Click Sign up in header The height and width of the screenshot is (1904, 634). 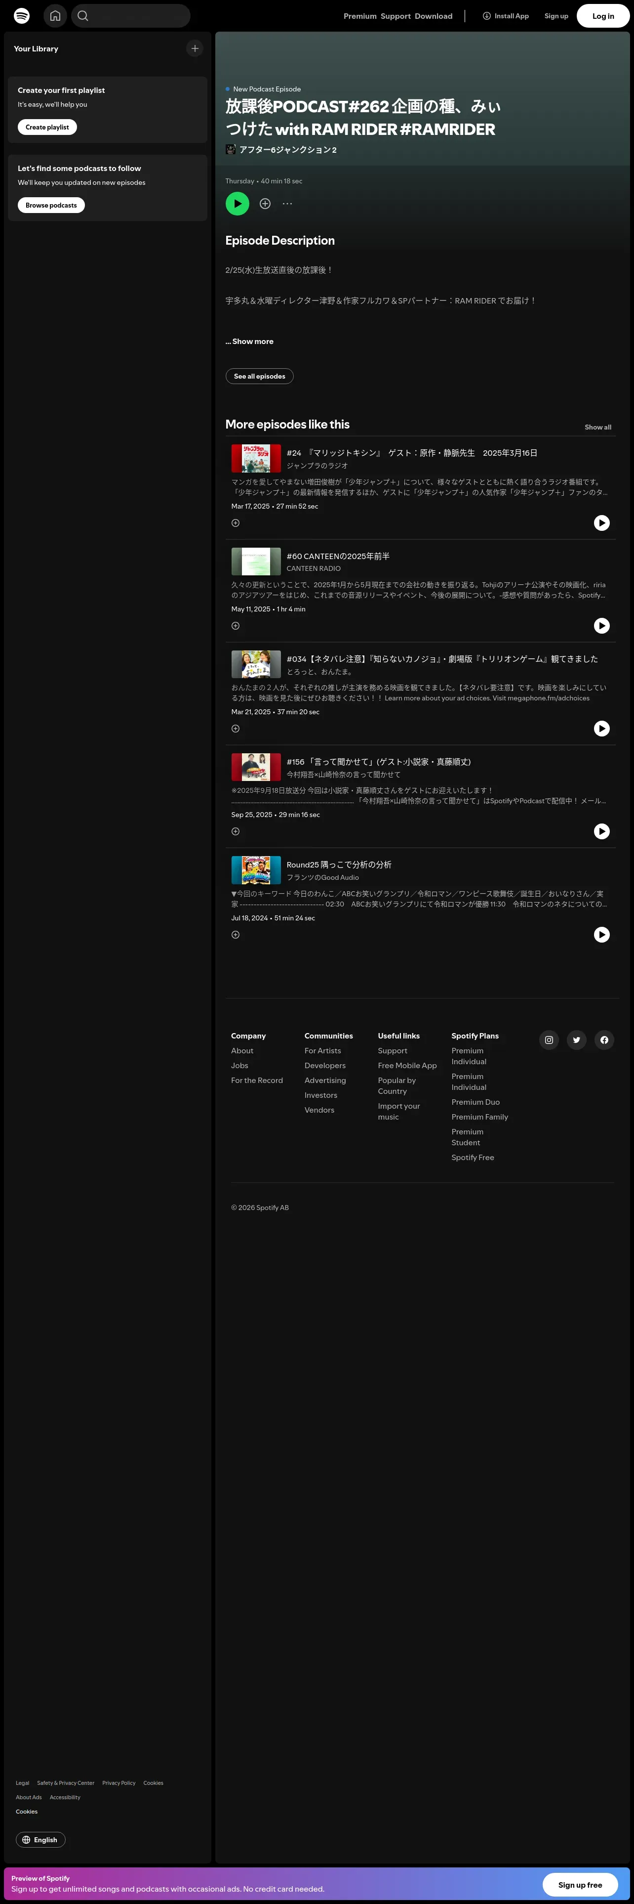tap(556, 16)
